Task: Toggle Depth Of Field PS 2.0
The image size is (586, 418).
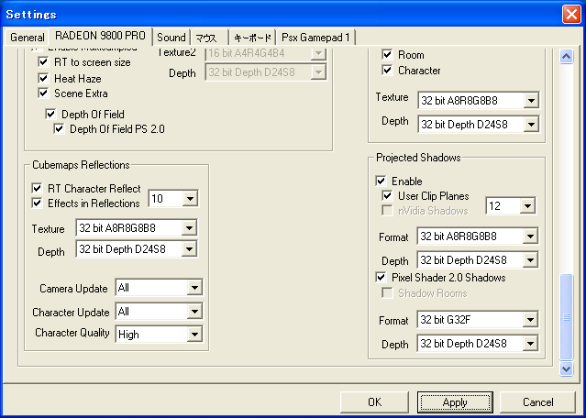Action: tap(59, 129)
